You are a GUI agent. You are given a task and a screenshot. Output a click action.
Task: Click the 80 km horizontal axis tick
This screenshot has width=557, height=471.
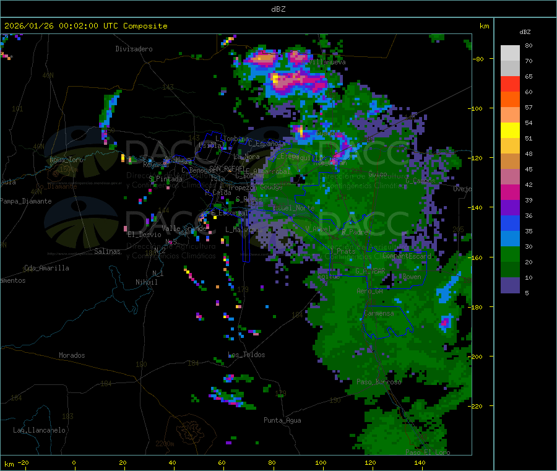coord(272,462)
